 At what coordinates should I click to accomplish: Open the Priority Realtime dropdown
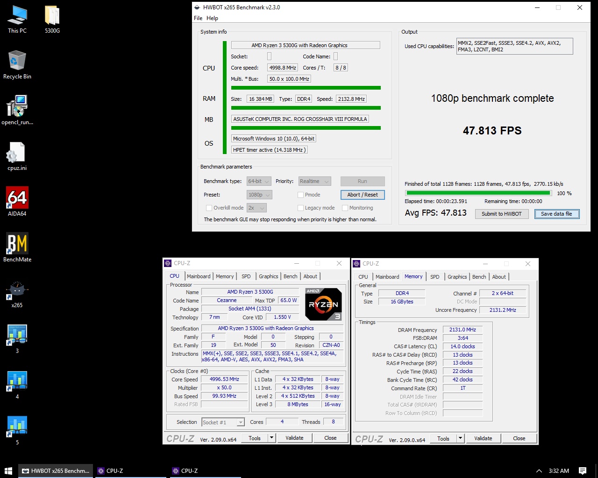pos(314,181)
